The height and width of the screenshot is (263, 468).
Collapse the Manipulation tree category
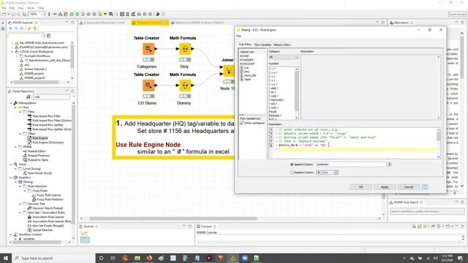tap(11, 103)
